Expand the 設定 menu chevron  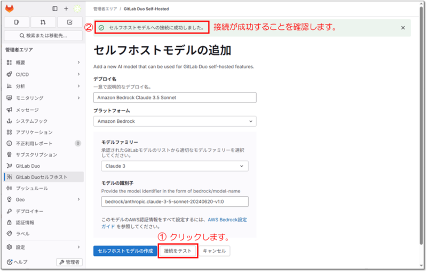point(78,247)
